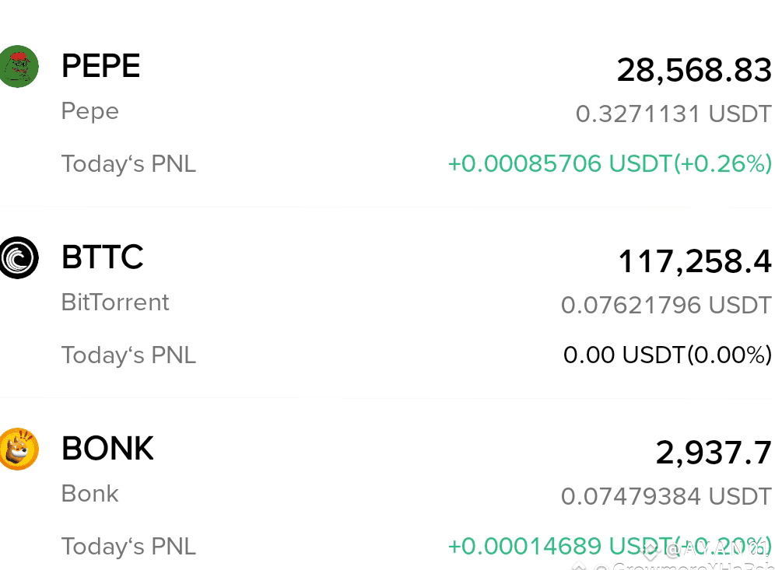The image size is (775, 570).
Task: Click the 0.07621796 USDT value
Action: click(x=666, y=306)
